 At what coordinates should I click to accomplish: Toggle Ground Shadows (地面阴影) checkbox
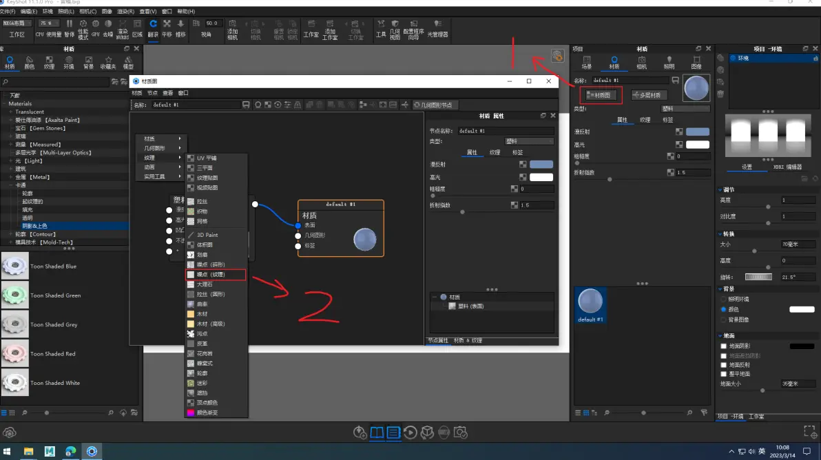[x=724, y=346]
